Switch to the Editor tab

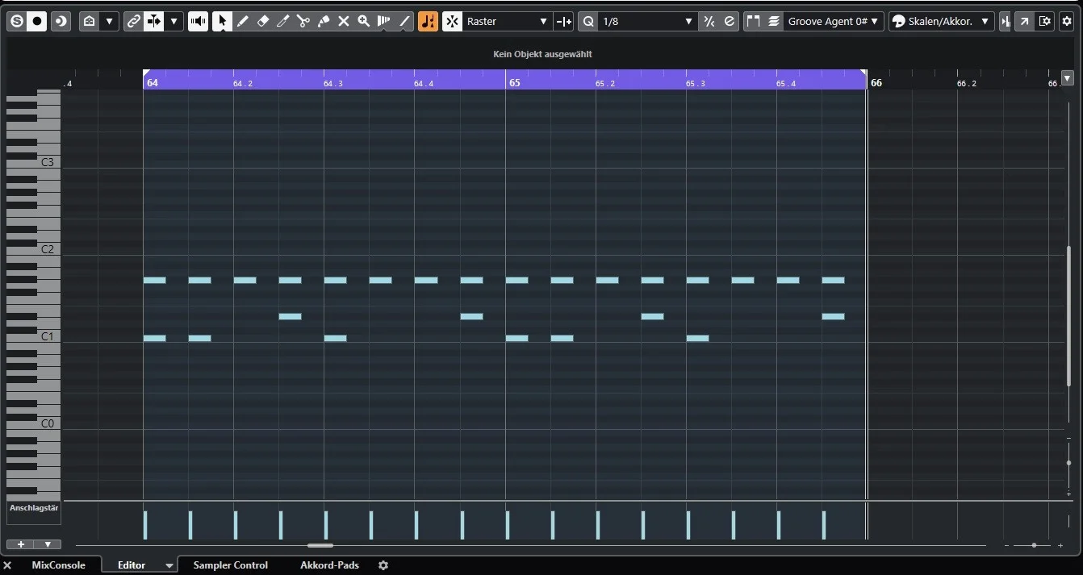[132, 565]
